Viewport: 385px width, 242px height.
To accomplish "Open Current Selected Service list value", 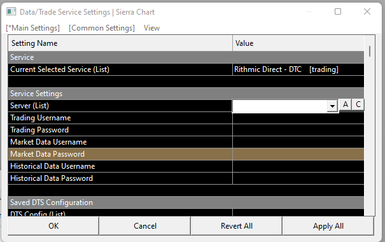I will 298,69.
